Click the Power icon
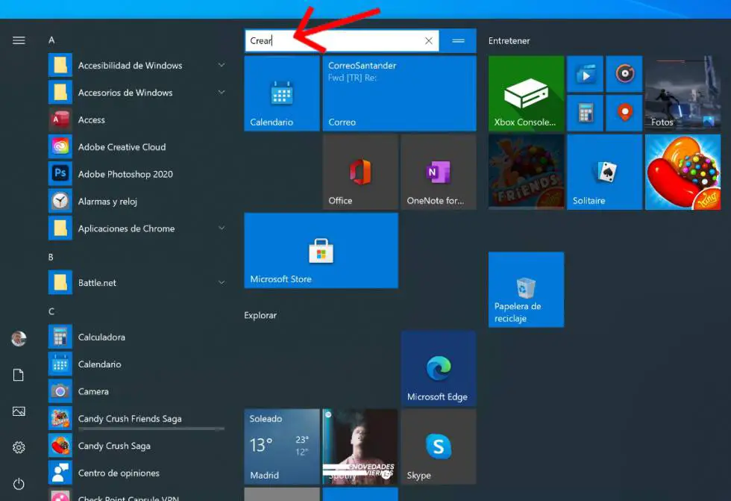This screenshot has width=731, height=501. (19, 484)
